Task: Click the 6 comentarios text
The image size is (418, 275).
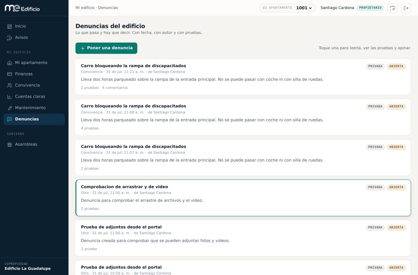Action: click(x=115, y=88)
